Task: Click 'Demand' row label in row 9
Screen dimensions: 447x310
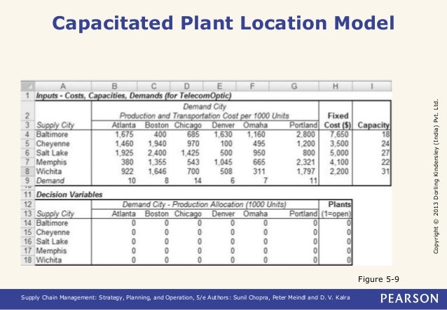Action: 50,180
